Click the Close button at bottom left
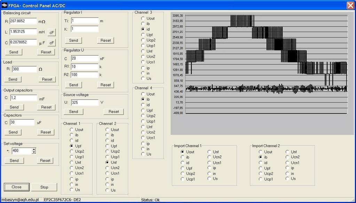This screenshot has width=356, height=203. (17, 187)
